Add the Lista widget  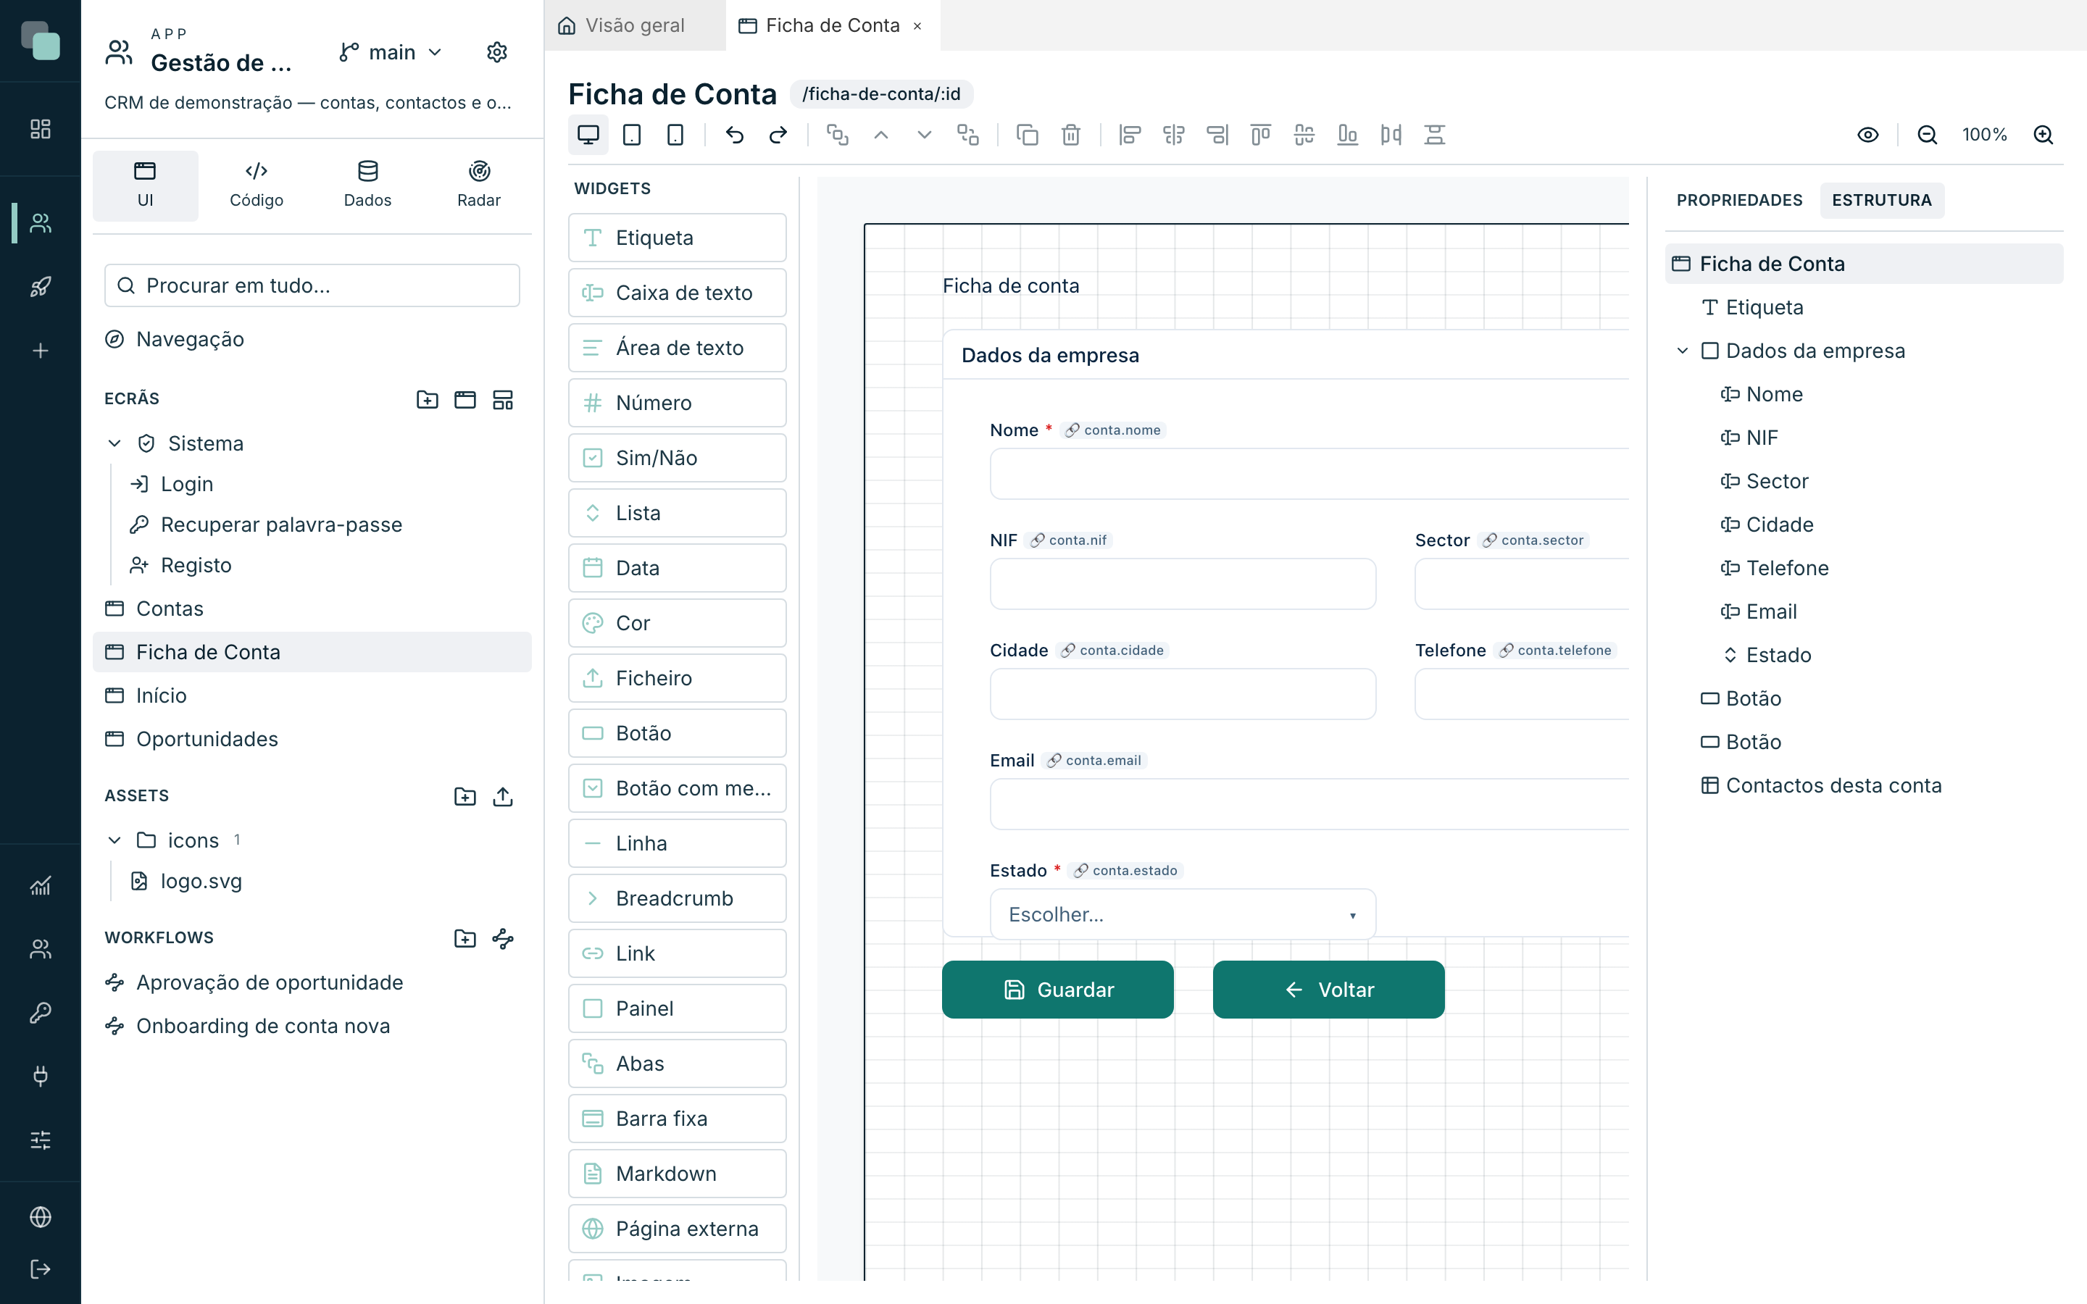click(x=677, y=512)
